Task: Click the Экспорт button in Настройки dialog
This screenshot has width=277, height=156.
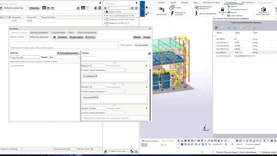Action: point(147,37)
